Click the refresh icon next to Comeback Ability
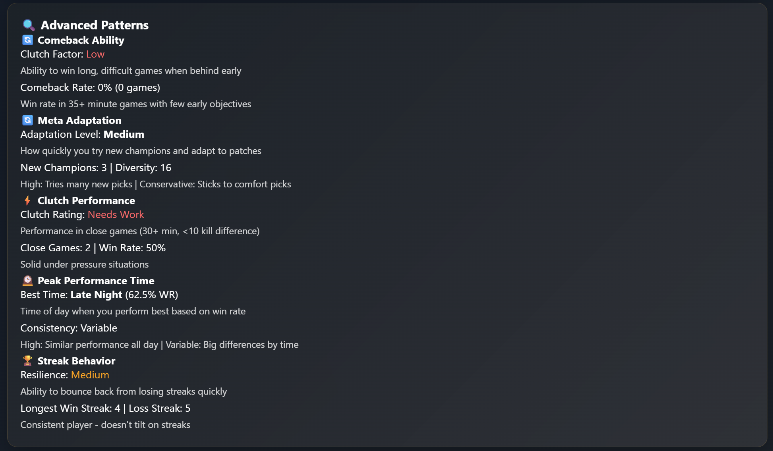 (x=27, y=40)
